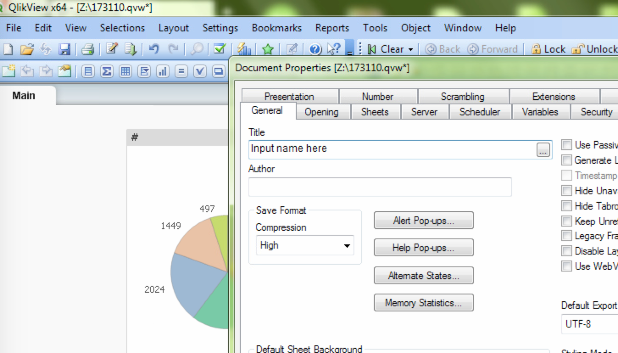This screenshot has height=353, width=618.
Task: Click the New Document icon
Action: point(8,49)
